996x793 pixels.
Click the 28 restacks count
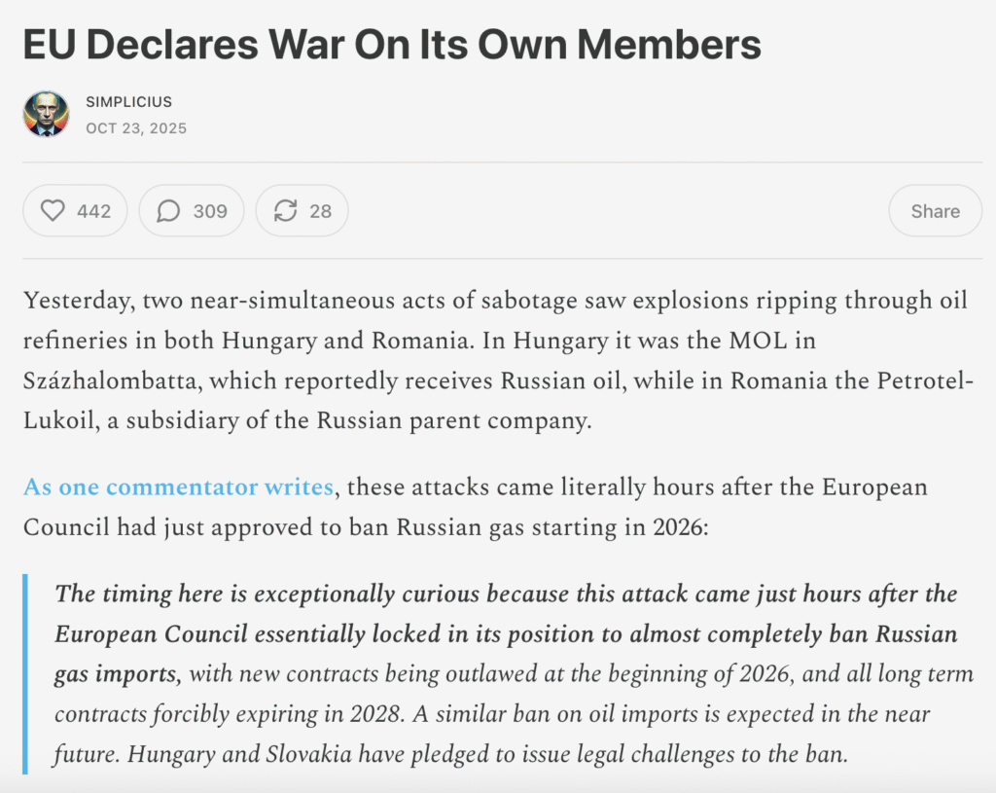(320, 211)
